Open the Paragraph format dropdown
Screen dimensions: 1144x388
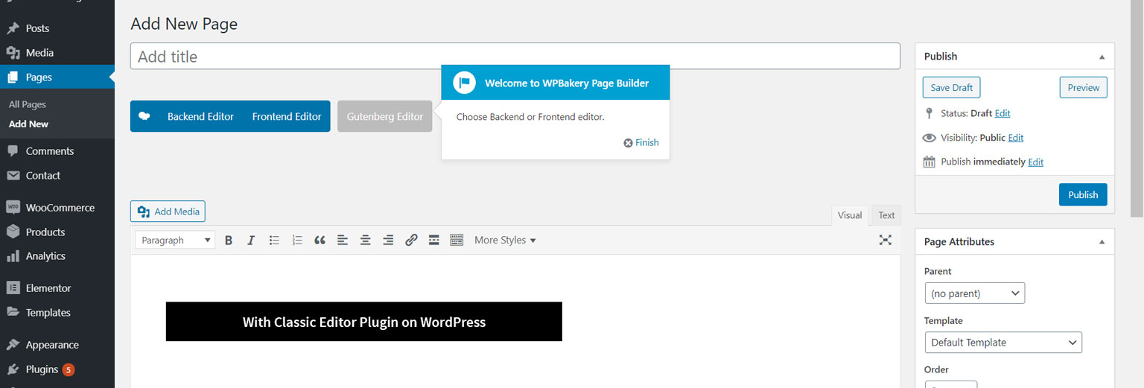pyautogui.click(x=175, y=240)
